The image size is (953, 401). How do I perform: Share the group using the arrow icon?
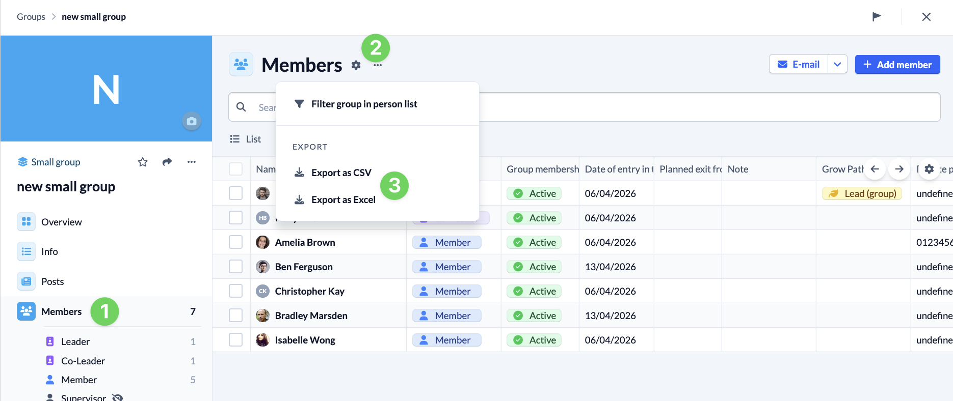[x=167, y=162]
